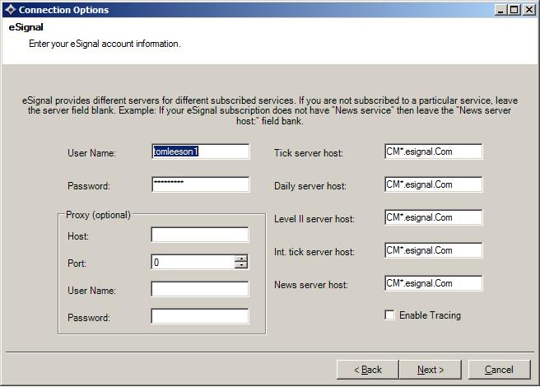Edit the Daily server host field
This screenshot has height=387, width=540.
[434, 184]
